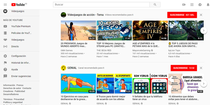Open the hamburger guide menu
The image size is (210, 105).
[x=5, y=4]
